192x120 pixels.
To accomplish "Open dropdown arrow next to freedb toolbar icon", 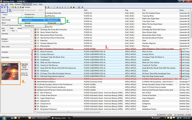I will [76, 7].
